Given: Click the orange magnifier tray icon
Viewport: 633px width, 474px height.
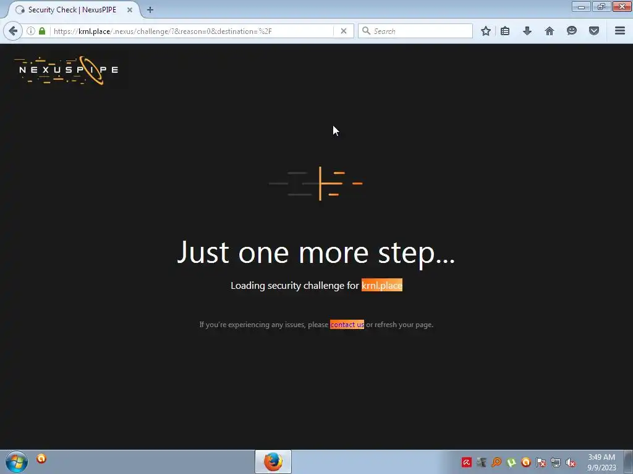Looking at the screenshot, I should coord(496,462).
